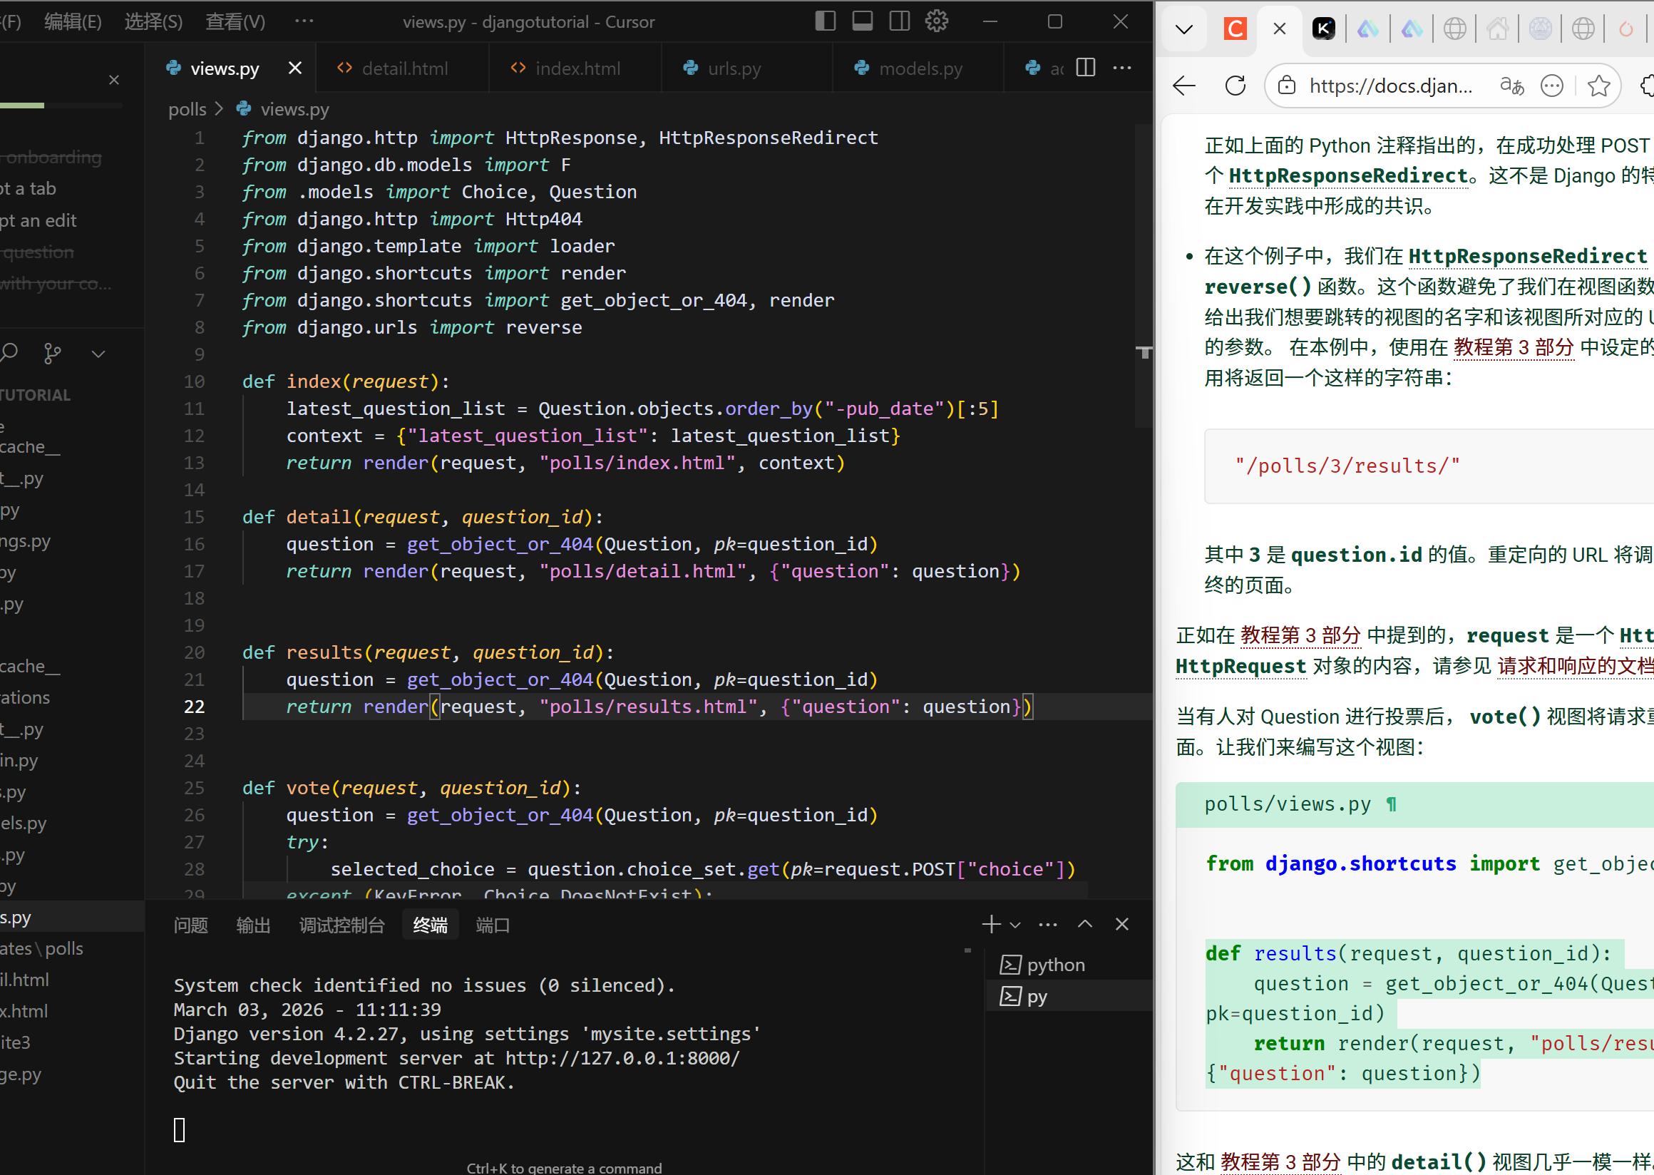Screen dimensions: 1654x1175
Task: Click the browser address bar
Action: [x=1390, y=86]
